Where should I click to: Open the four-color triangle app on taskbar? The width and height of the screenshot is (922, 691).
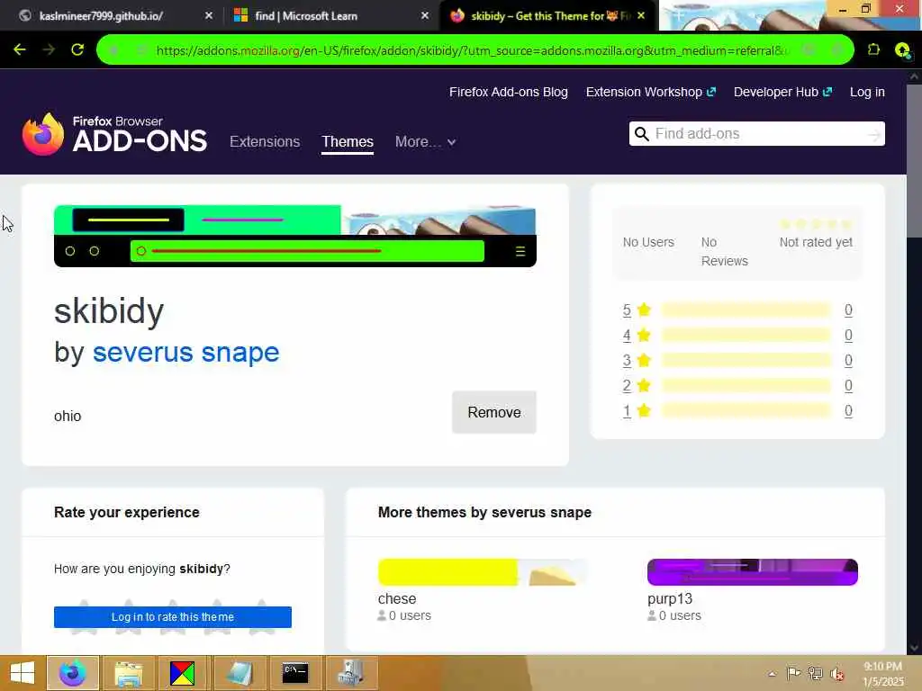pyautogui.click(x=182, y=673)
